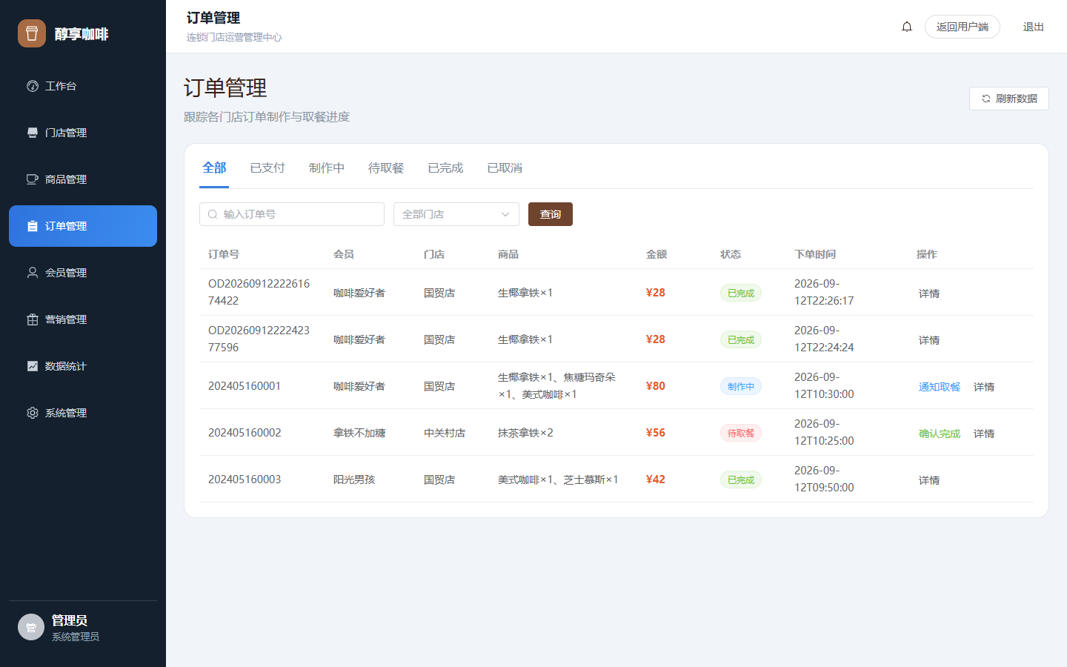This screenshot has height=667, width=1067.
Task: Go to 会员管理 user icon
Action: (33, 273)
